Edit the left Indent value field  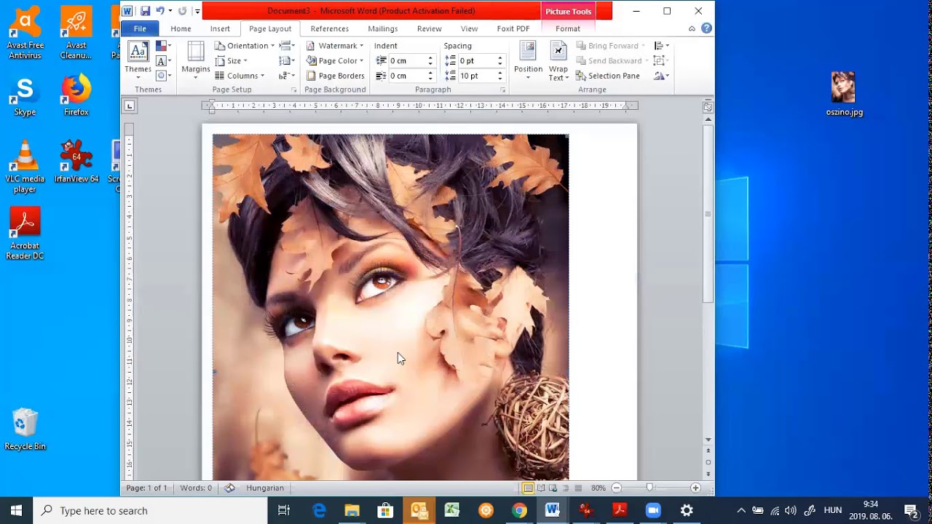[407, 61]
